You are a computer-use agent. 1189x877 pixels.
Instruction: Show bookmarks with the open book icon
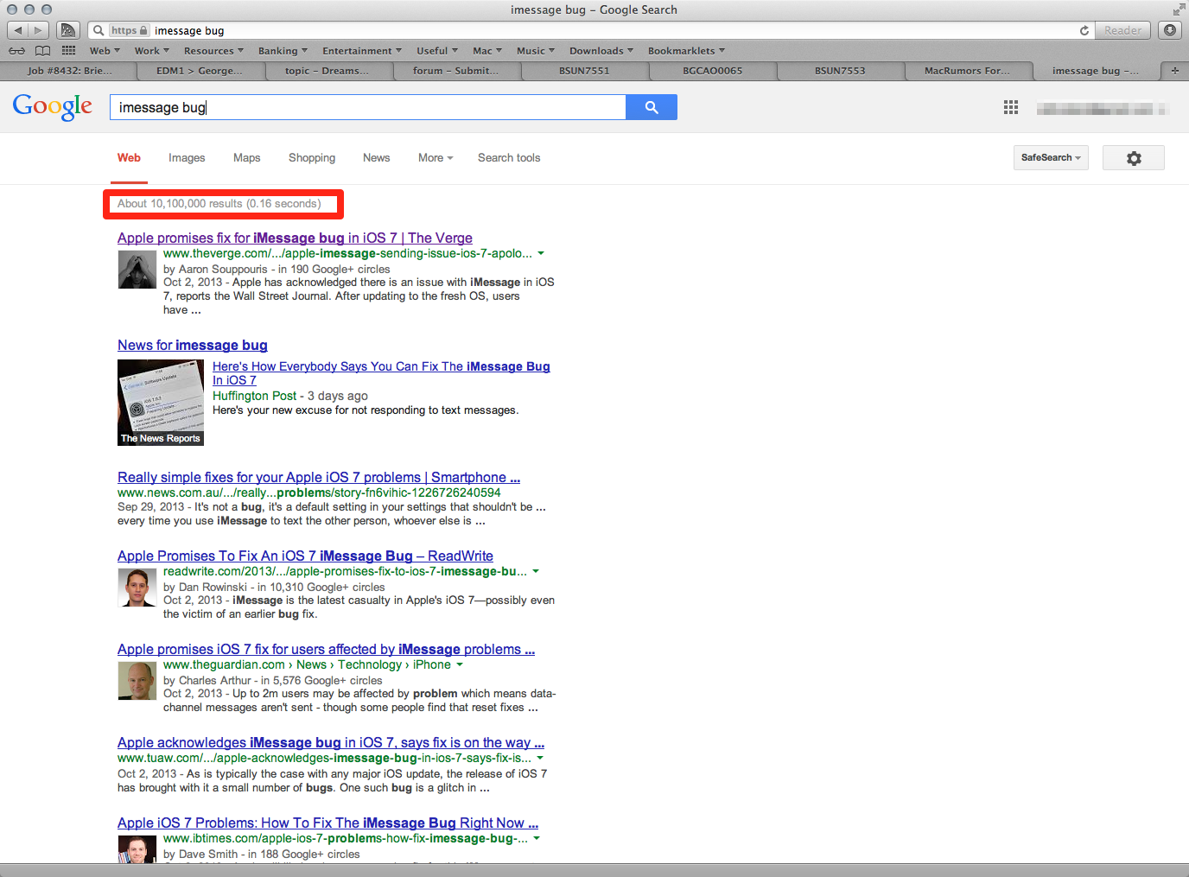point(42,51)
